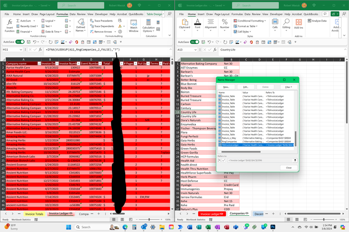The image size is (349, 232).
Task: Open Defined Names in left window
Action: [x=81, y=25]
